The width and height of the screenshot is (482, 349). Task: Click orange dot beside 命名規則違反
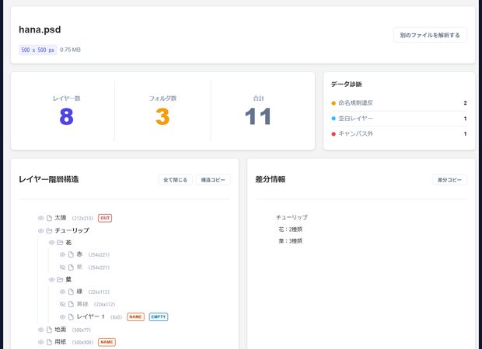[334, 103]
